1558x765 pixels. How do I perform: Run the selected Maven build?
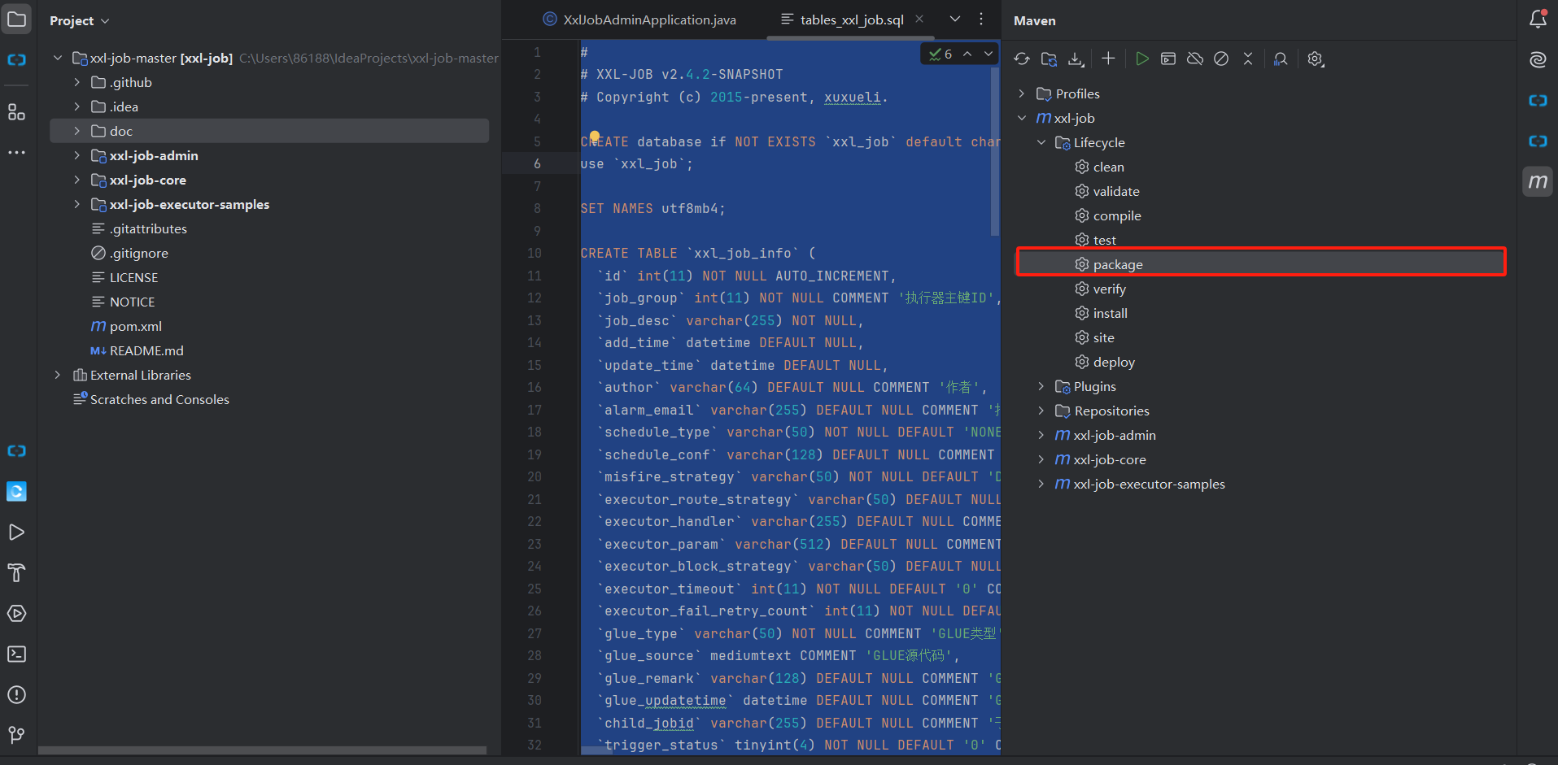pos(1142,59)
